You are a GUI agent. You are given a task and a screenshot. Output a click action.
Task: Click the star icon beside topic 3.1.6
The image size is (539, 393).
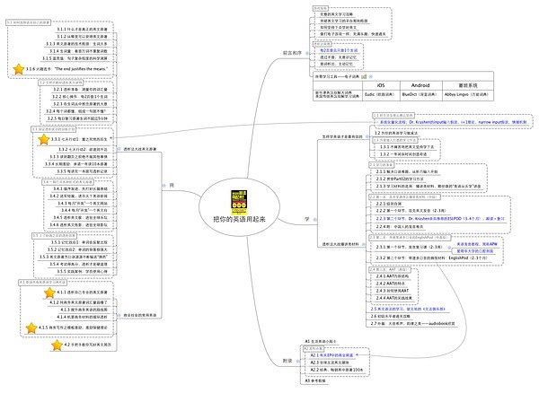tap(20, 67)
